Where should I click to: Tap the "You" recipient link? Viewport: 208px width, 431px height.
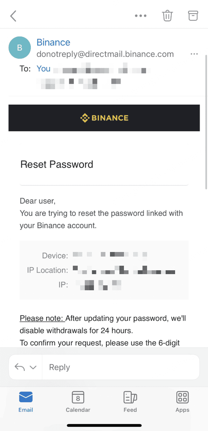[43, 68]
